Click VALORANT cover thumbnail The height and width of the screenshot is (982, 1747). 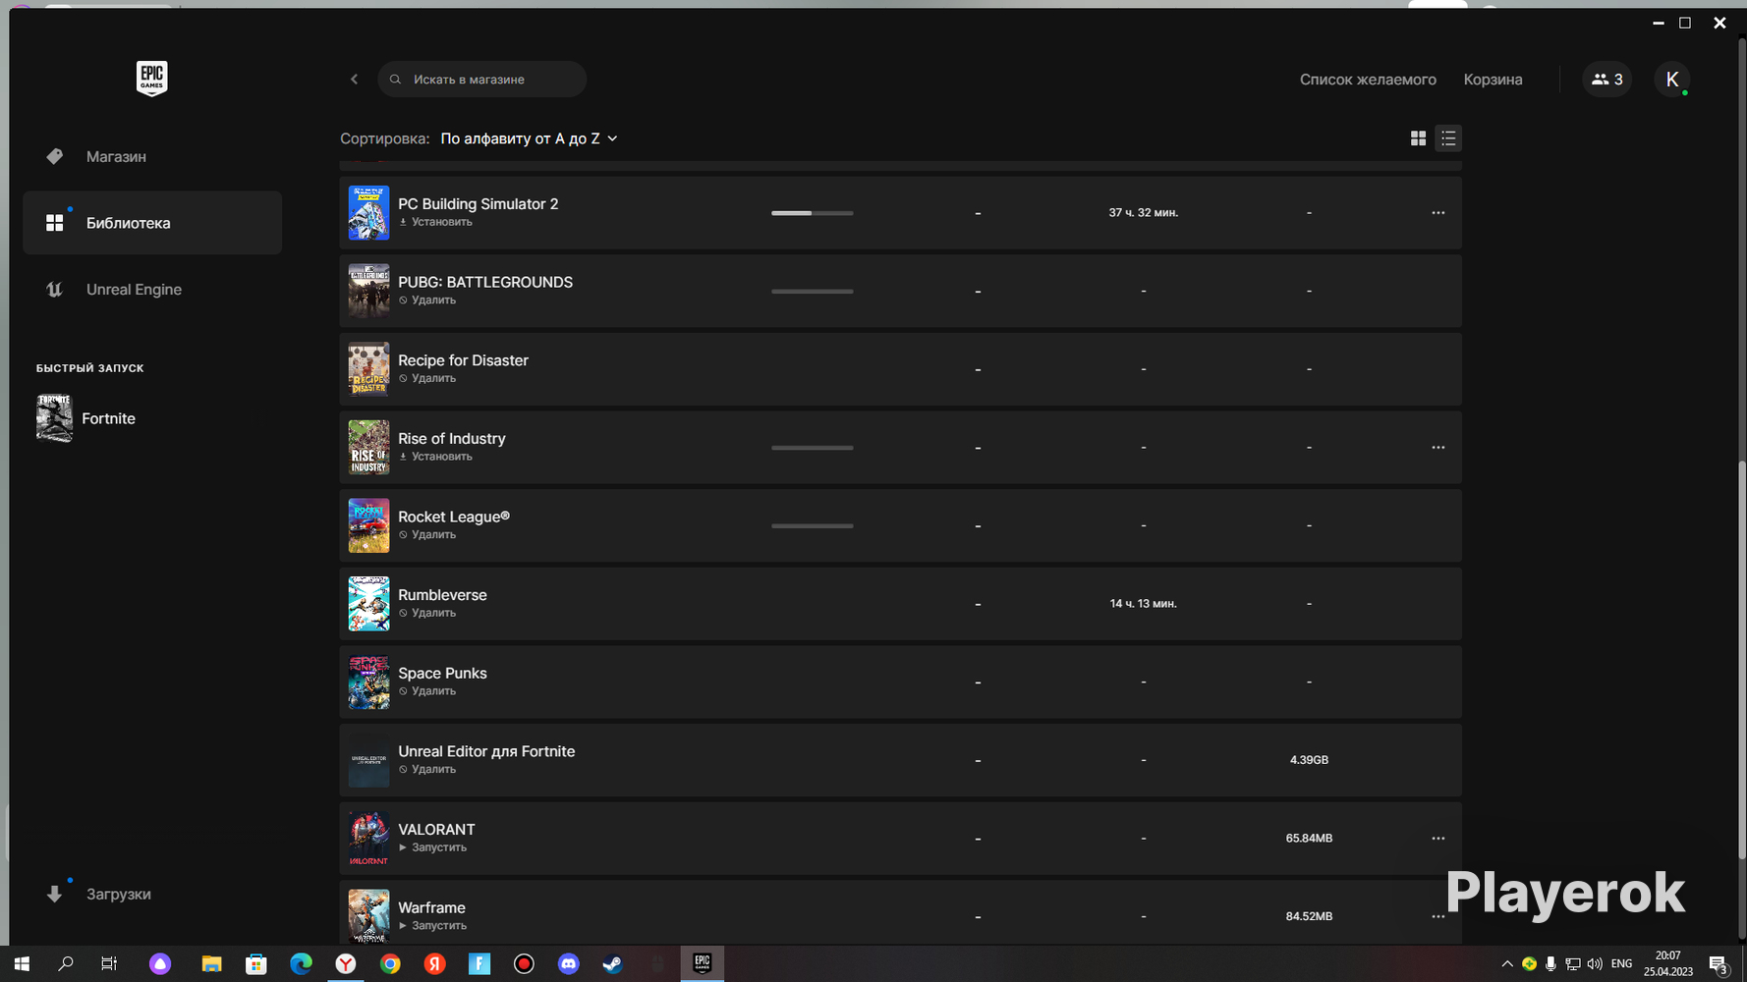[368, 839]
